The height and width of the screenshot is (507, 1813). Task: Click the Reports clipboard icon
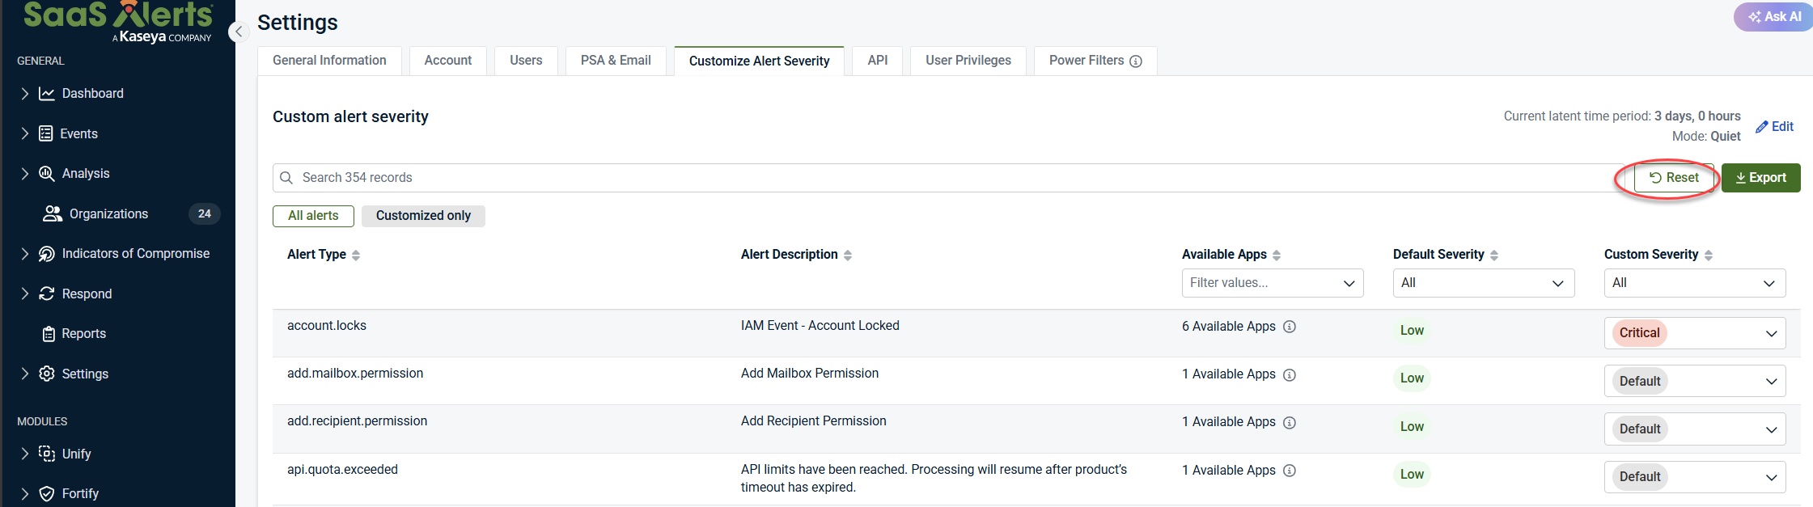click(x=49, y=334)
